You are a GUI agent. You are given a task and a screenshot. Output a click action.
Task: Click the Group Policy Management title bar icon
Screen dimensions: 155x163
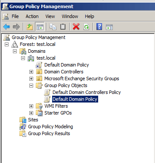tap(5, 6)
